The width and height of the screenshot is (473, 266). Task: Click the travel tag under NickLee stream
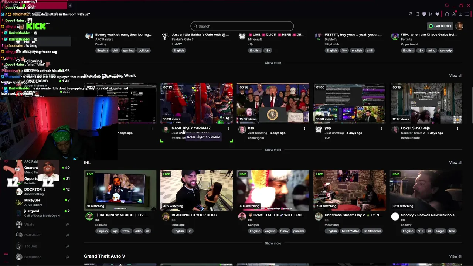click(126, 231)
